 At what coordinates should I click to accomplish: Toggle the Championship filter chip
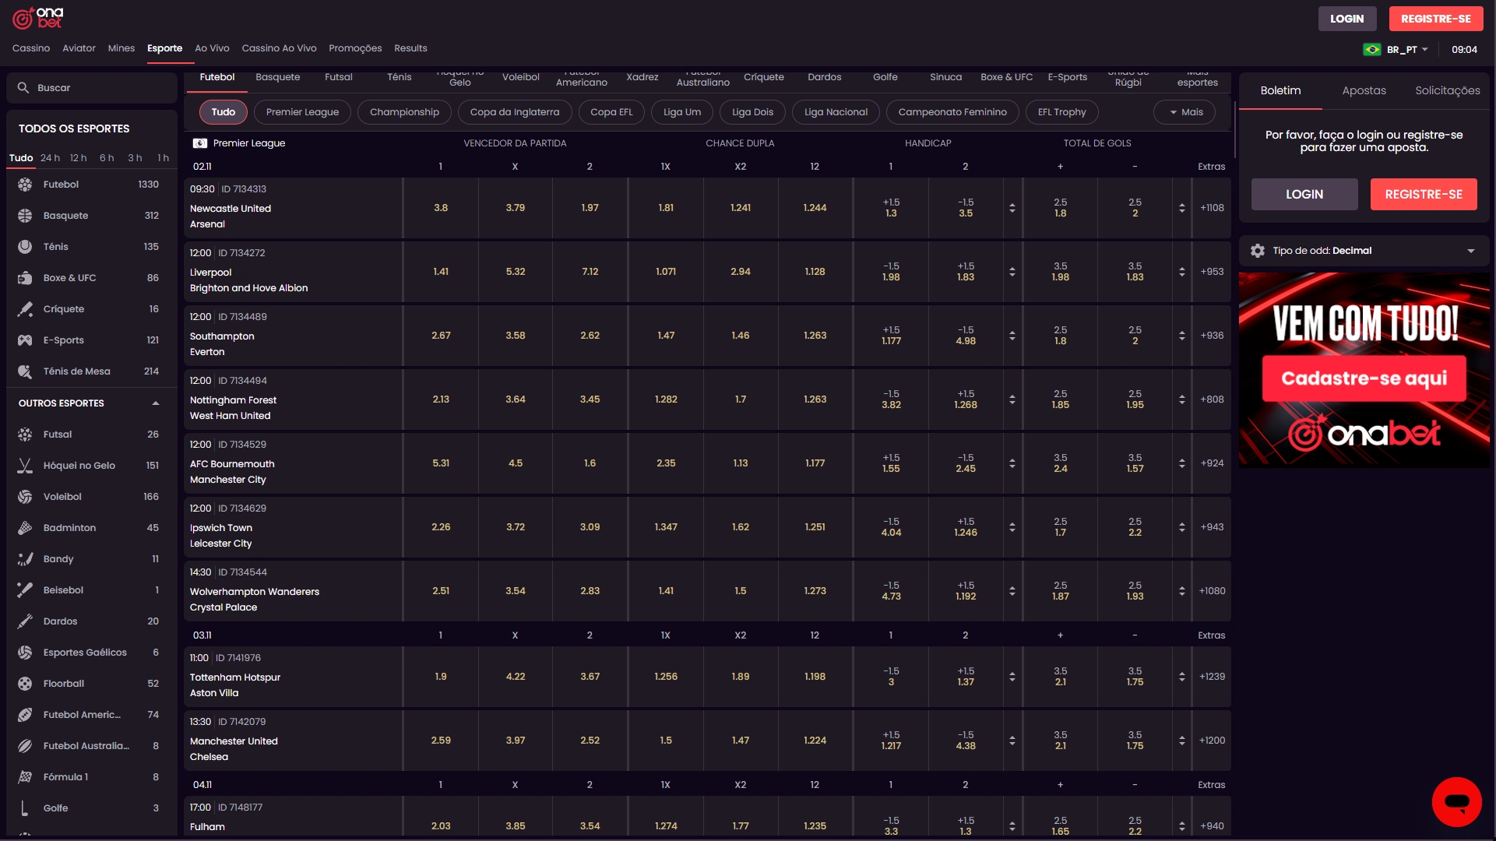404,112
